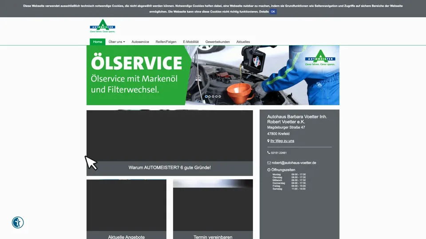Viewport: 426px width, 239px height.
Task: Open the cookie Details link
Action: [264, 12]
